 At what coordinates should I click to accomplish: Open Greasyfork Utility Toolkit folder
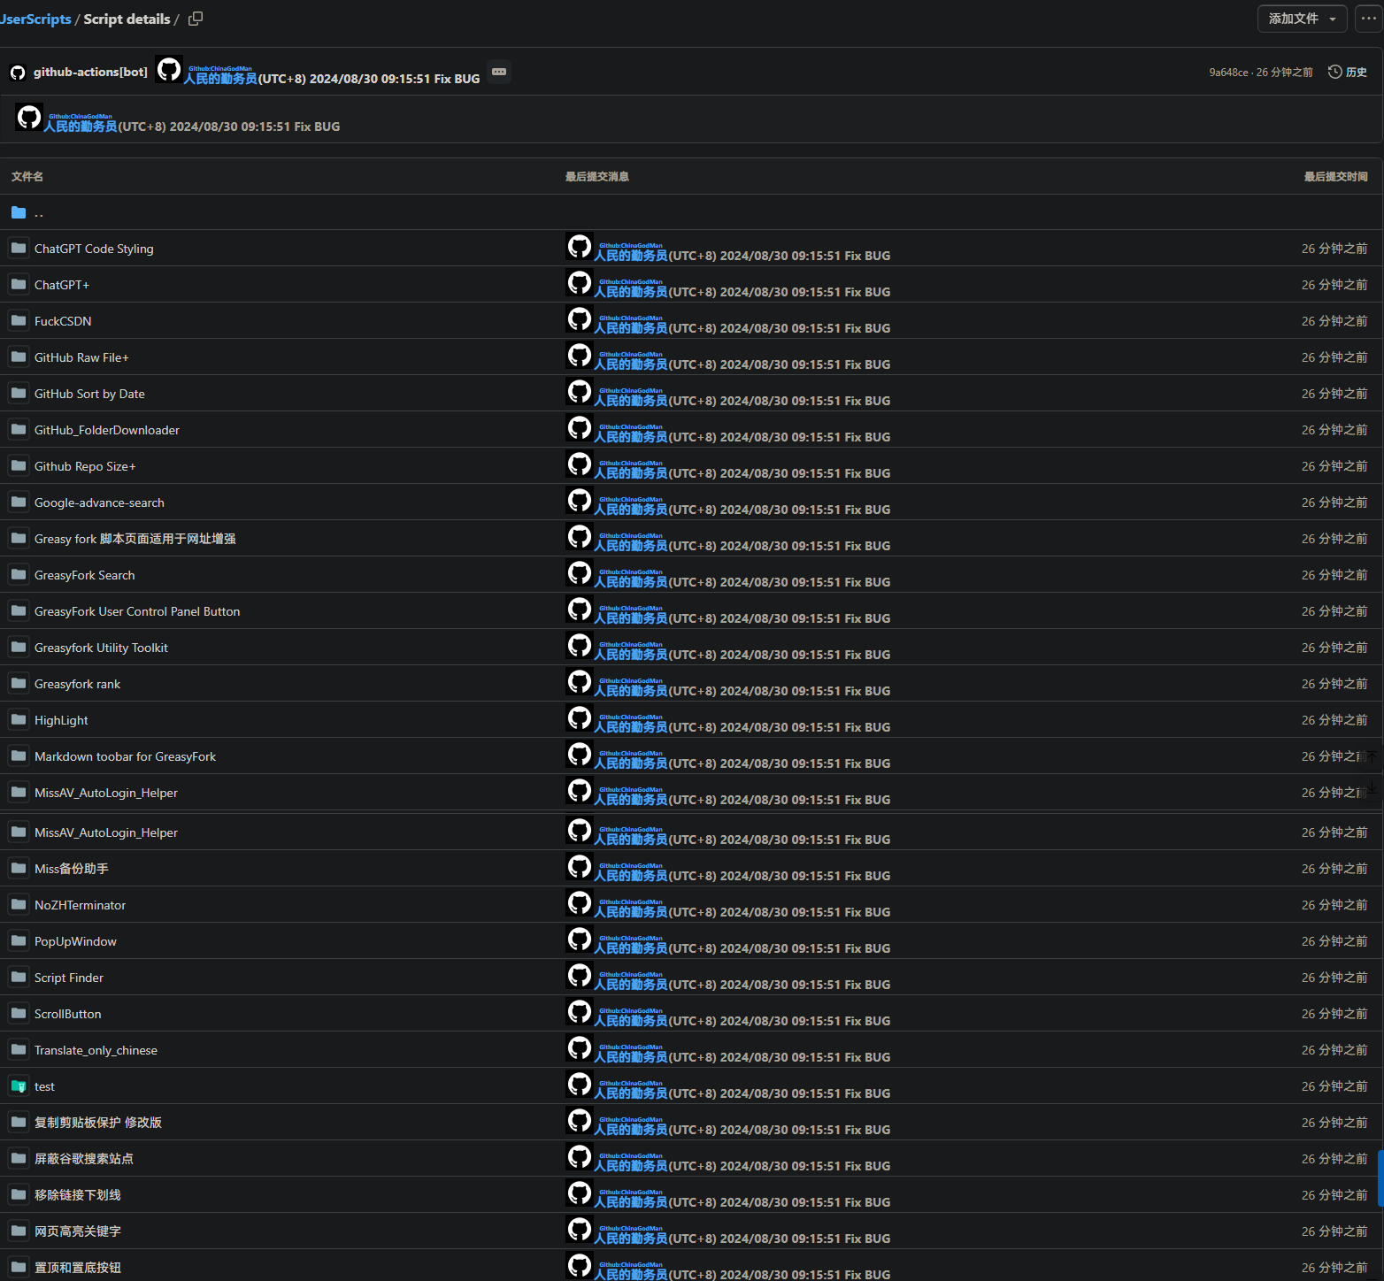pyautogui.click(x=101, y=648)
